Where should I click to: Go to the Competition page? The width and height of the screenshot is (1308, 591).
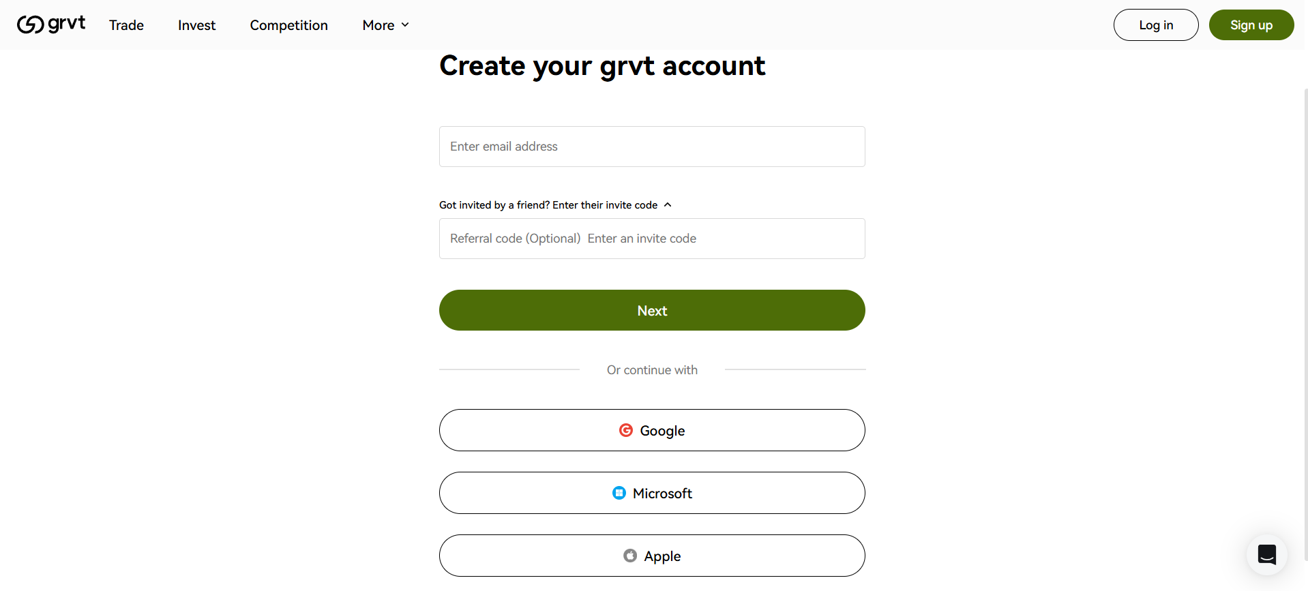click(x=288, y=25)
